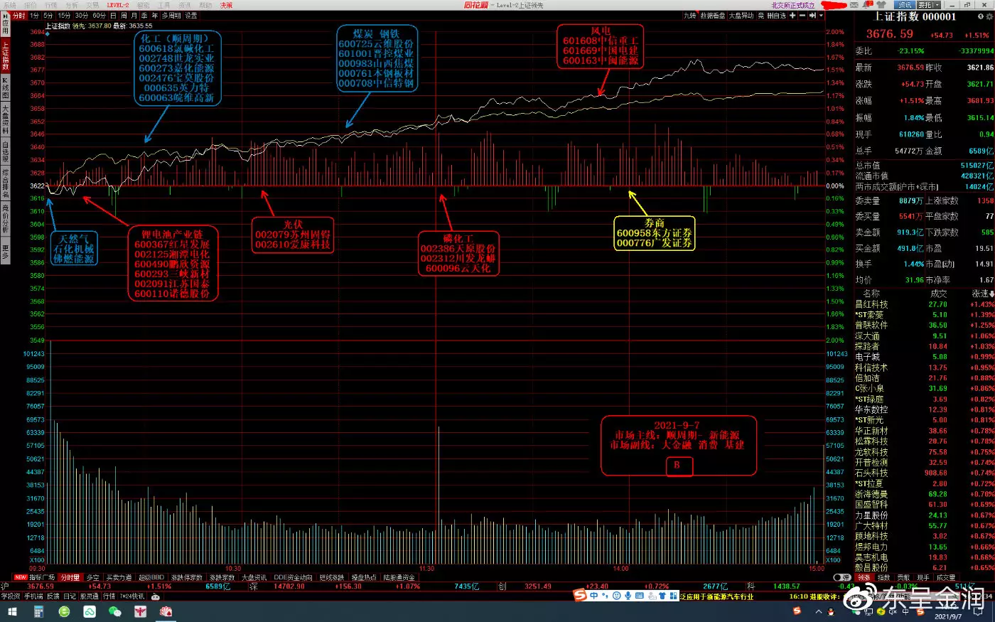
Task: Sort list by 涨速 column arrow
Action: tap(992, 294)
